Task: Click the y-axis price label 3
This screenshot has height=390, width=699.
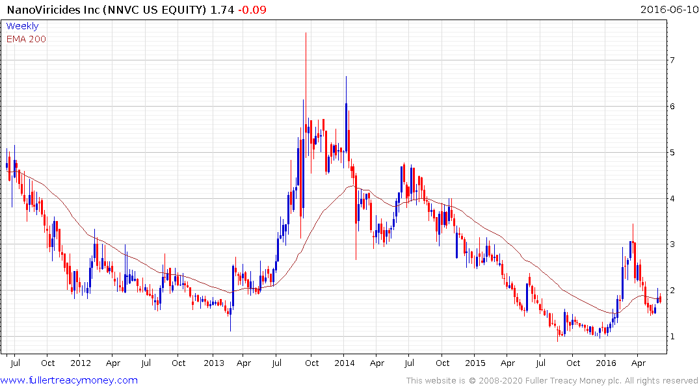Action: coord(672,244)
